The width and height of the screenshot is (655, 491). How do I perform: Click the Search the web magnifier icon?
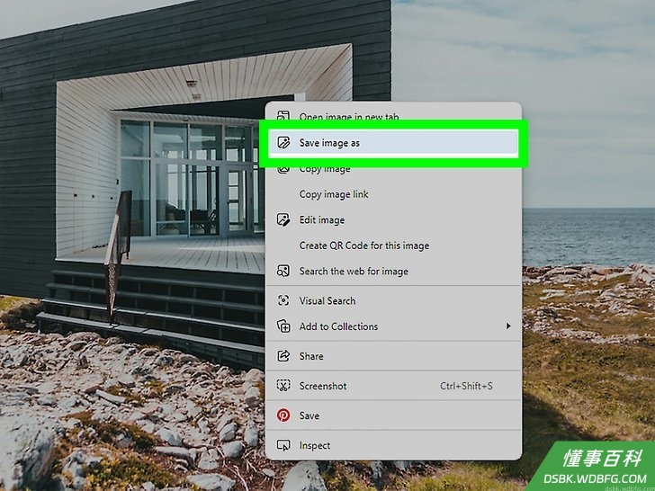pyautogui.click(x=283, y=271)
